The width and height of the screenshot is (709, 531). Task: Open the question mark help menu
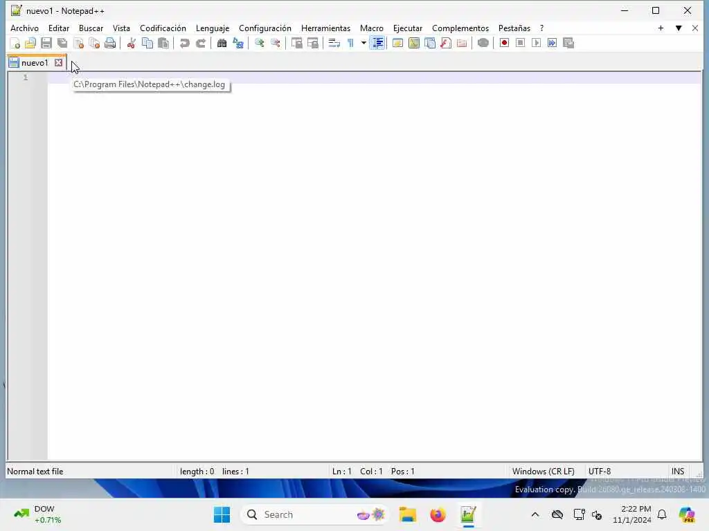(x=541, y=28)
